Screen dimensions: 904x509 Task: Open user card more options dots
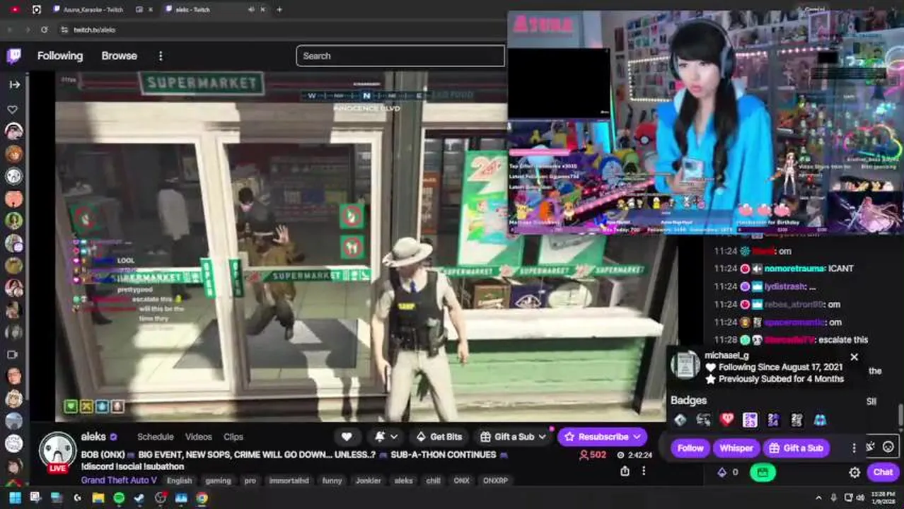[x=854, y=447]
